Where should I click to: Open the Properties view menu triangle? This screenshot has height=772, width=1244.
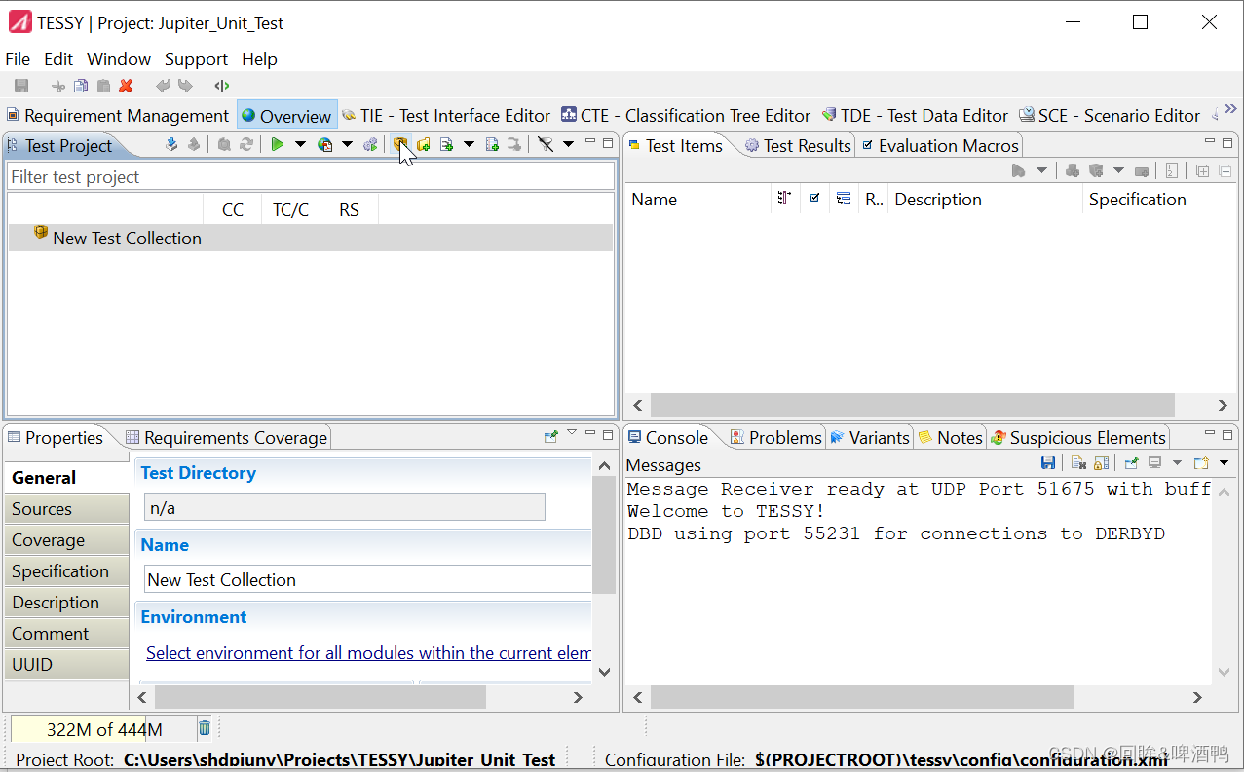pos(572,432)
